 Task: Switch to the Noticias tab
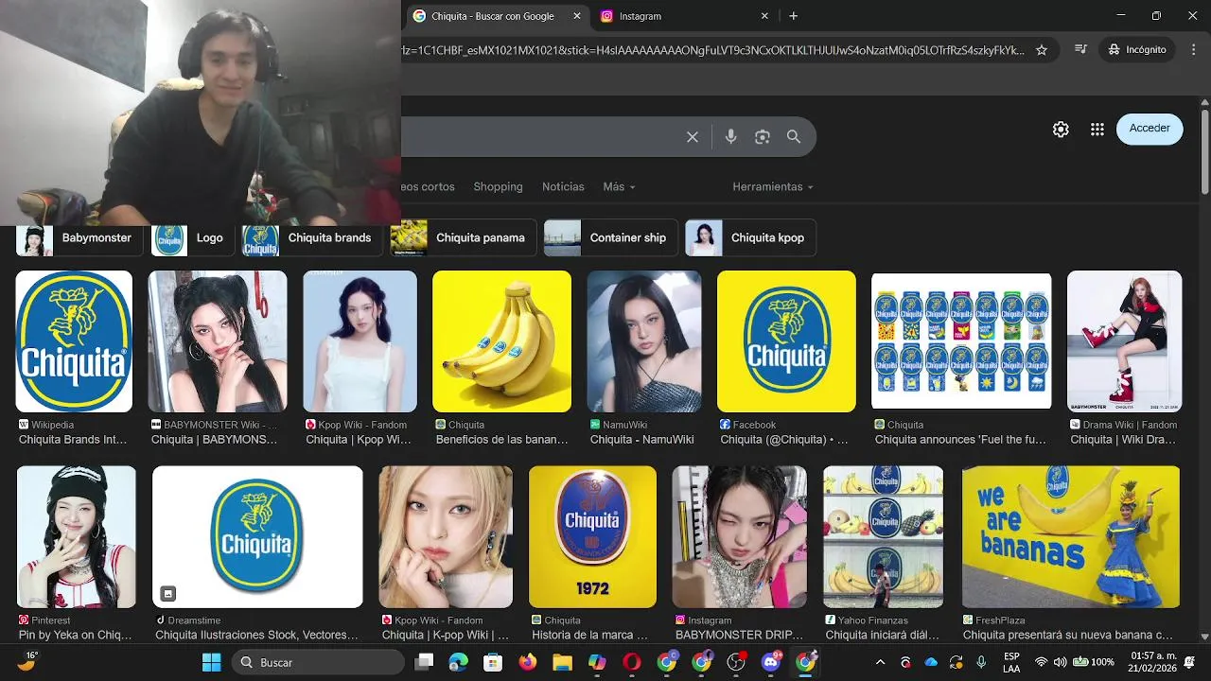[563, 187]
